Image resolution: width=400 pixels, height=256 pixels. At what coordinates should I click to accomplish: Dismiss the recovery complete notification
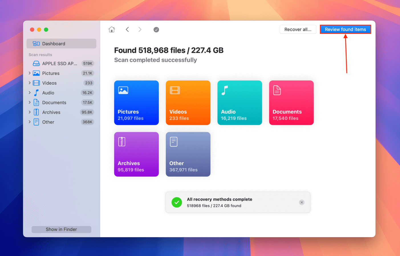(302, 203)
